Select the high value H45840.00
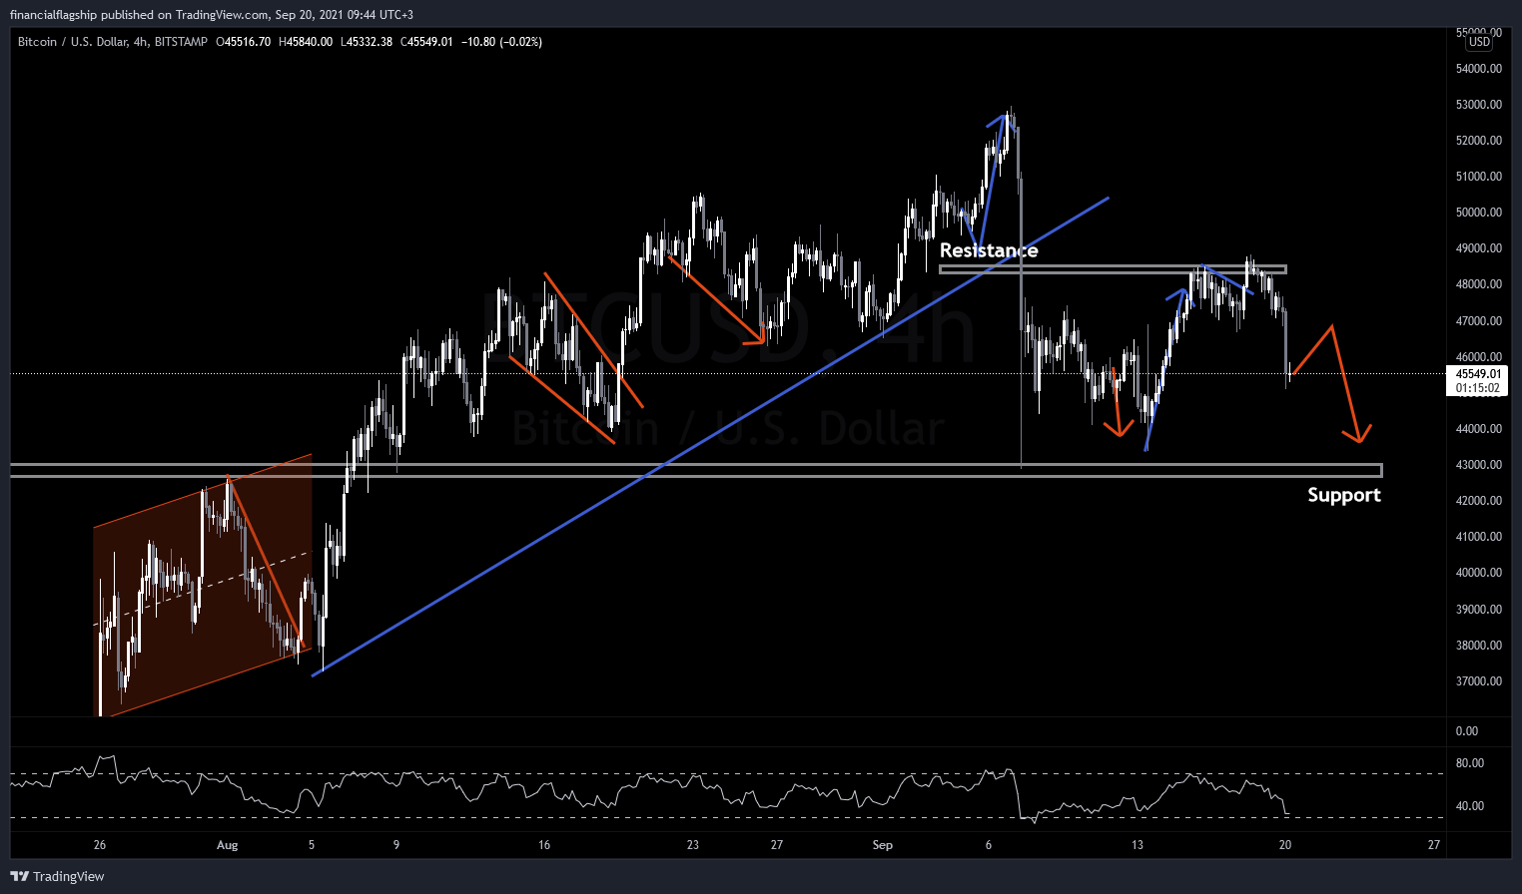This screenshot has width=1522, height=894. (x=306, y=42)
